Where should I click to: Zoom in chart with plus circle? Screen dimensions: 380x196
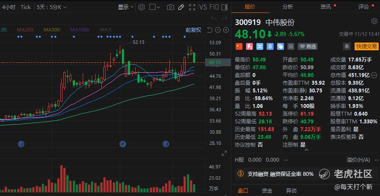(x=226, y=30)
